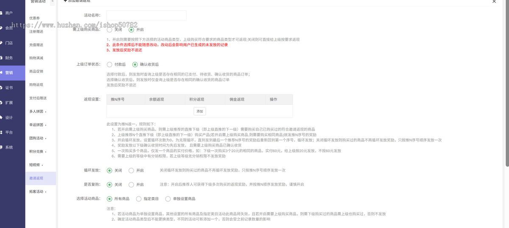Image resolution: width=509 pixels, height=228 pixels.
Task: Choose 付款后 for 上级订单状态
Action: pos(116,65)
